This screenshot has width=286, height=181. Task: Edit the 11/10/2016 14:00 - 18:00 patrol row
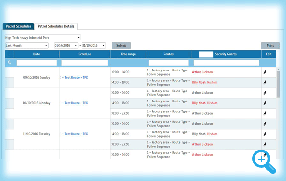tap(265, 134)
